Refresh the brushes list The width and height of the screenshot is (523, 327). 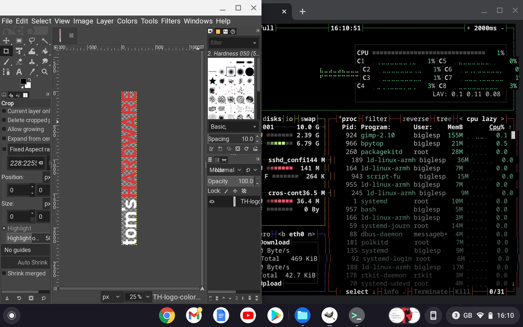[247, 149]
